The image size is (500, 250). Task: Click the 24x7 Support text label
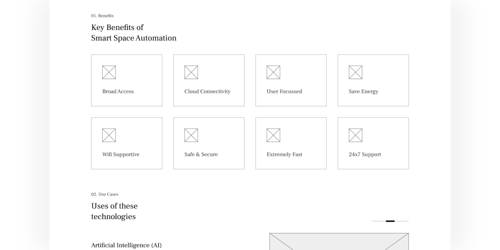click(365, 155)
